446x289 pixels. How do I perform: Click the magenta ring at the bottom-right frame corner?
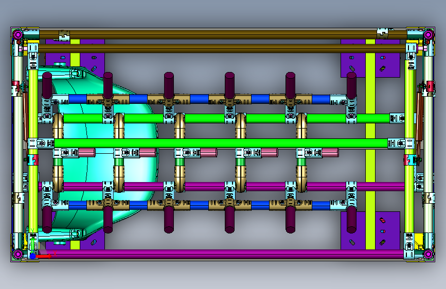click(429, 254)
